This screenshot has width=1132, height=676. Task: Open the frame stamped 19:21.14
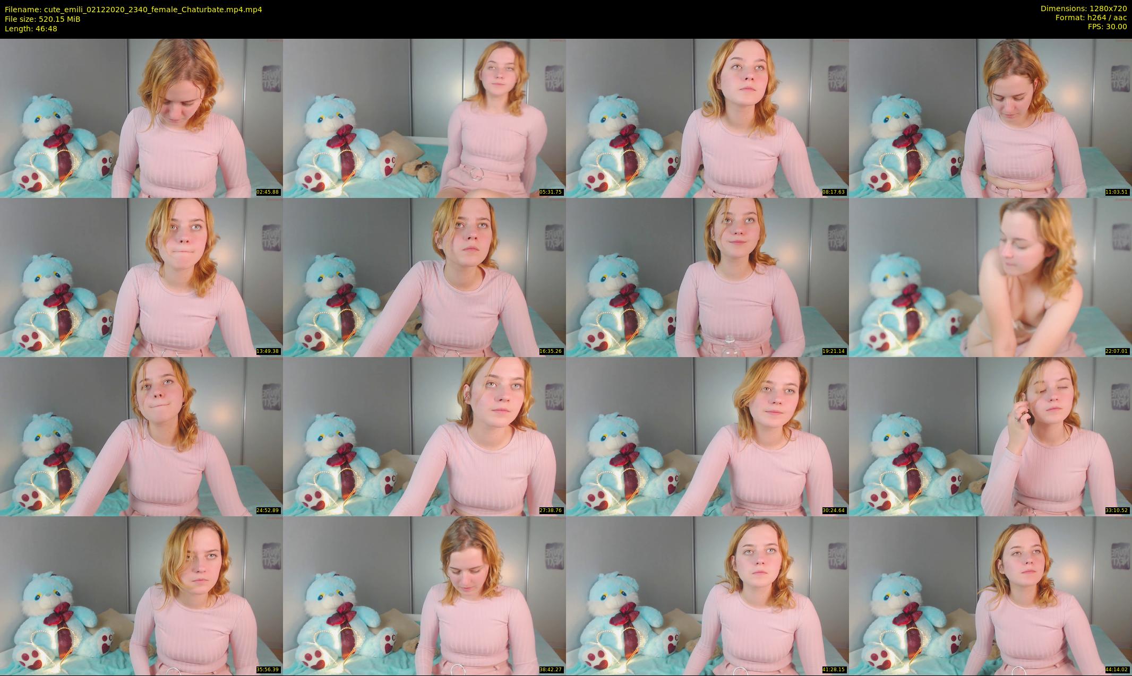[707, 277]
